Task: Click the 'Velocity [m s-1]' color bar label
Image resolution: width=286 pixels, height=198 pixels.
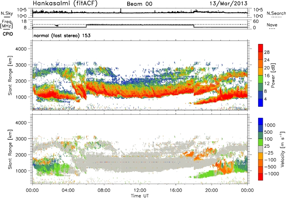Action: click(282, 149)
